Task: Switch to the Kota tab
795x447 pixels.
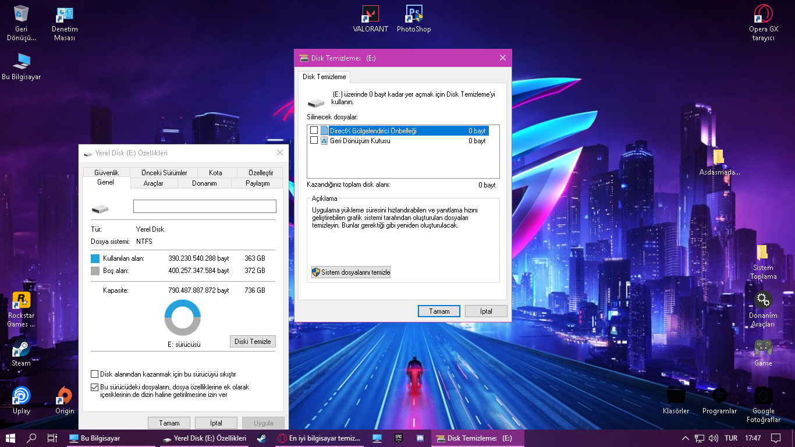Action: (215, 173)
